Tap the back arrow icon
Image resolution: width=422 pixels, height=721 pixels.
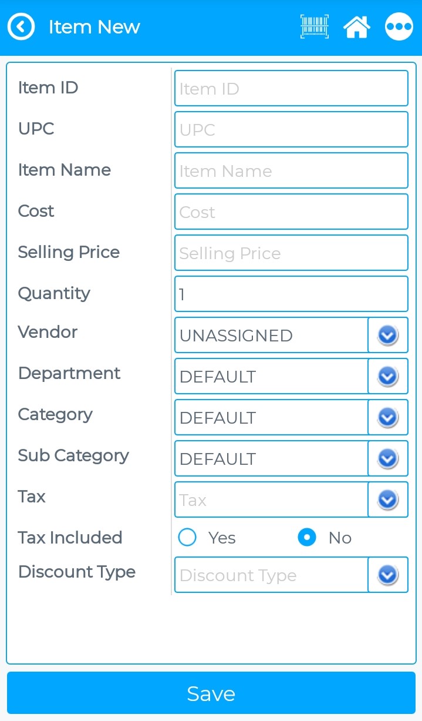click(21, 27)
